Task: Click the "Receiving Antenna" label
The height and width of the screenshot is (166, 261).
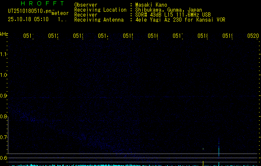Action: point(99,20)
